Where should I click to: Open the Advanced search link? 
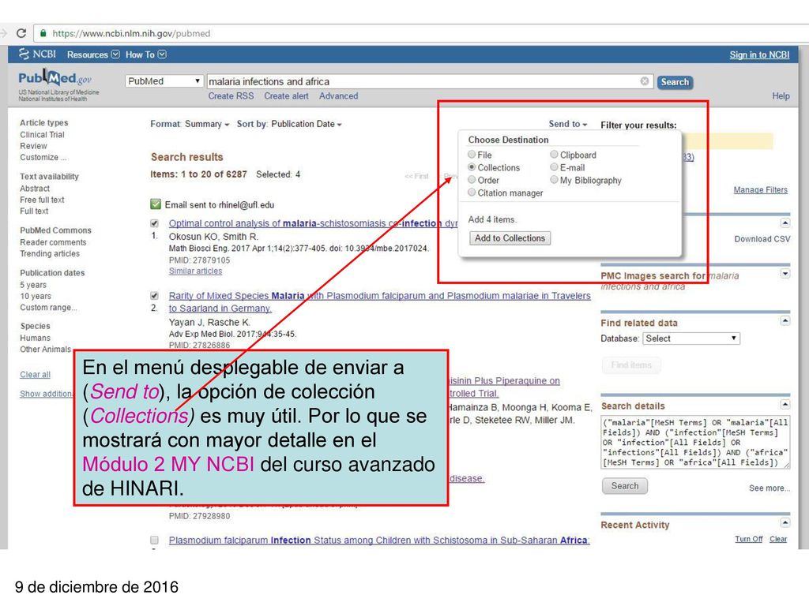pos(338,95)
